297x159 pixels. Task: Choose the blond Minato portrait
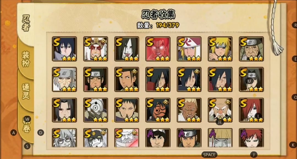point(220,49)
